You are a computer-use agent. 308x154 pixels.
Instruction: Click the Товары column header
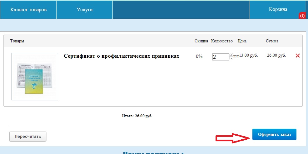click(x=17, y=41)
